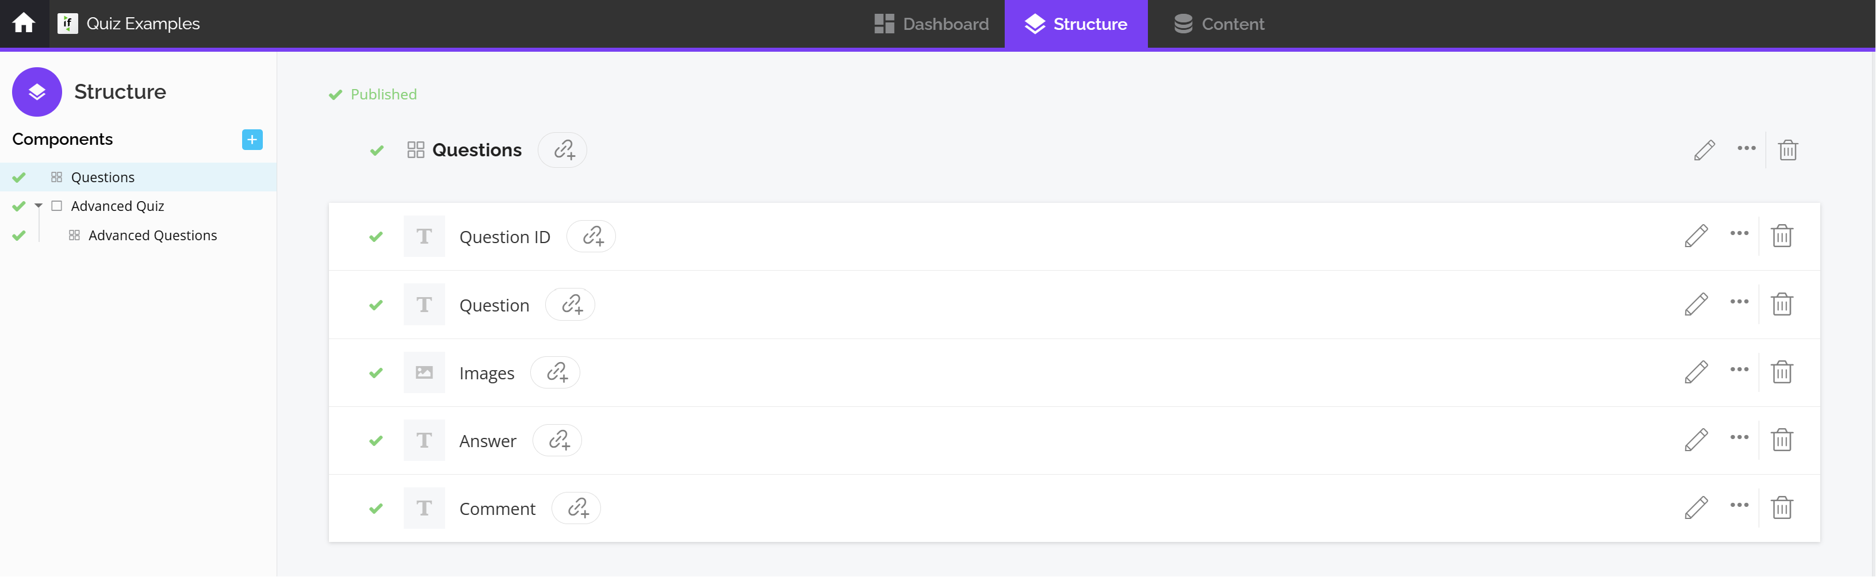This screenshot has height=577, width=1876.
Task: Select Advanced Questions in components tree
Action: (x=152, y=235)
